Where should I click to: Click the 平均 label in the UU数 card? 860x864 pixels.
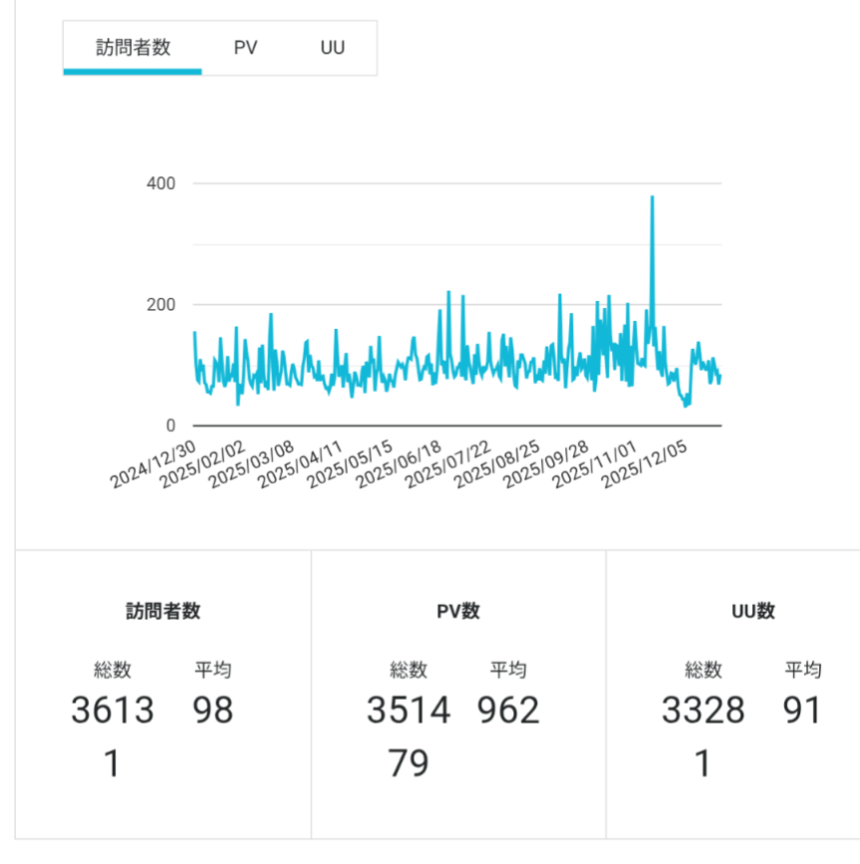pyautogui.click(x=802, y=670)
